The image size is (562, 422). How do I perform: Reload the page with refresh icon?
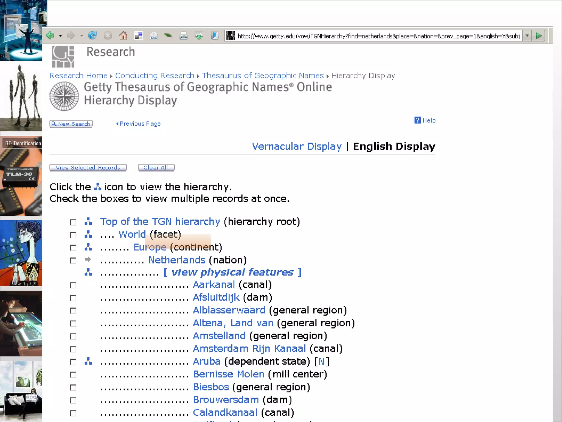(x=92, y=35)
